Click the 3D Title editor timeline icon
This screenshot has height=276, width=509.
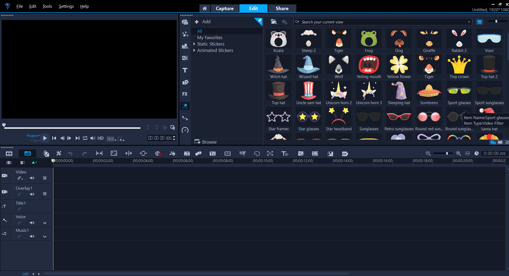[285, 153]
